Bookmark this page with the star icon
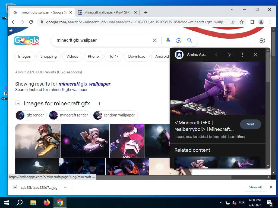Screen dimensions: 278x208 (x=241, y=22)
